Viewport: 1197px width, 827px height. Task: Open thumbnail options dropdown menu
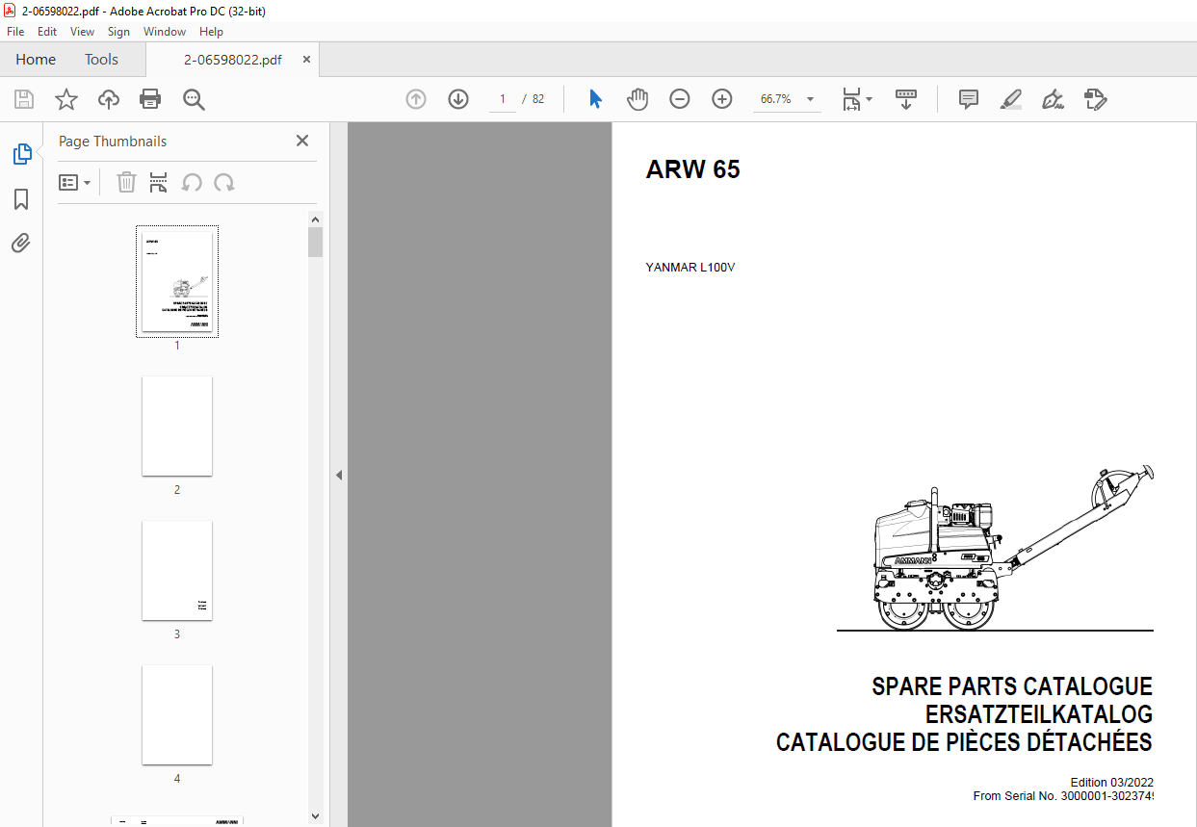[x=75, y=182]
